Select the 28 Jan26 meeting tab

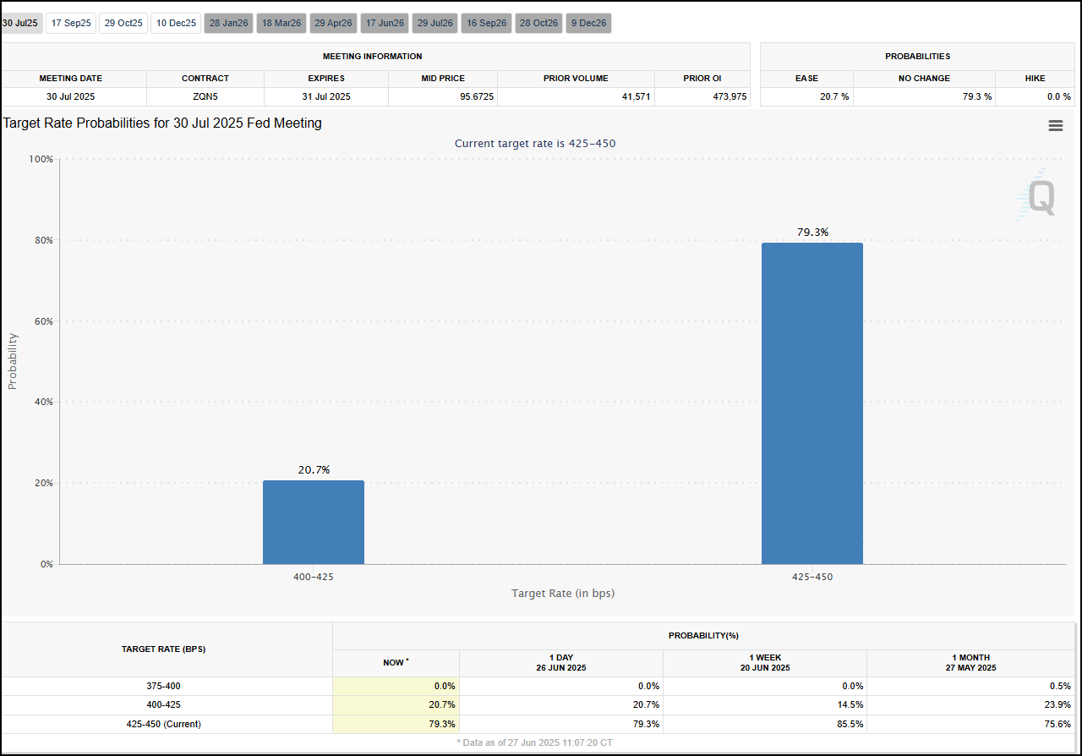click(227, 23)
